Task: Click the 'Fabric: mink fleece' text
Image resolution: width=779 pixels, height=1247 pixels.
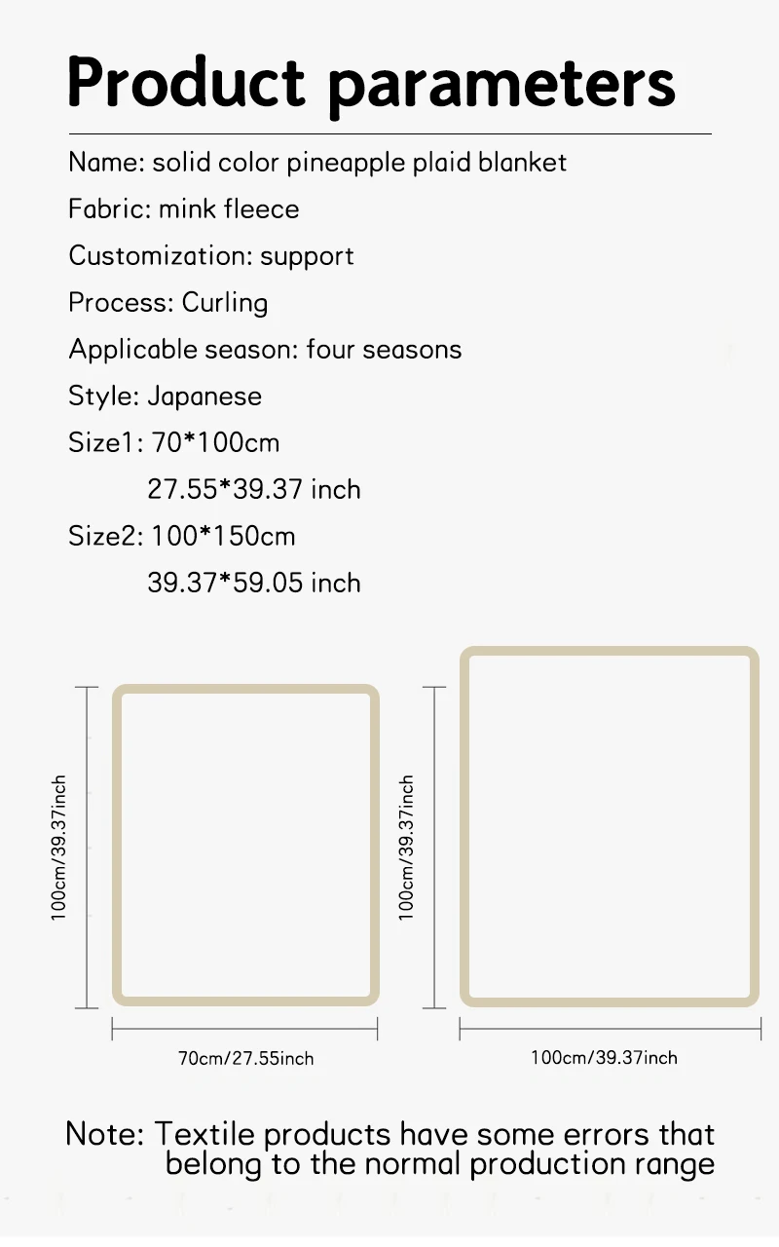Action: click(184, 208)
